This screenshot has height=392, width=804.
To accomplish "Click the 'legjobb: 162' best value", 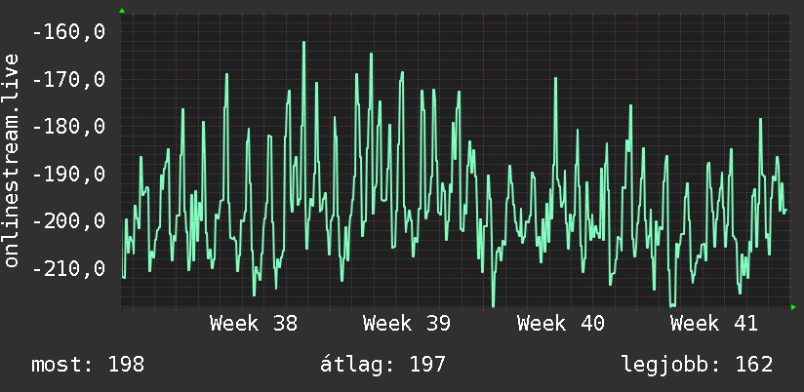I will (x=697, y=365).
